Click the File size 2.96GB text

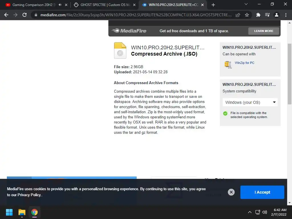coord(129,67)
